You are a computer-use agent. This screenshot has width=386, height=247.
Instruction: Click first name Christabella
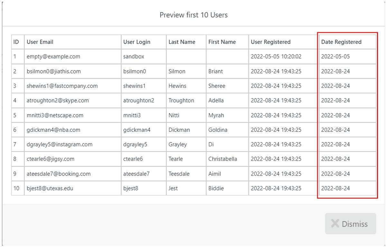click(223, 159)
